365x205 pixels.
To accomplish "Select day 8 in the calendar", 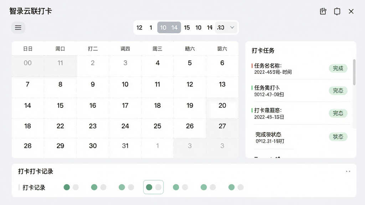I will pos(60,87).
